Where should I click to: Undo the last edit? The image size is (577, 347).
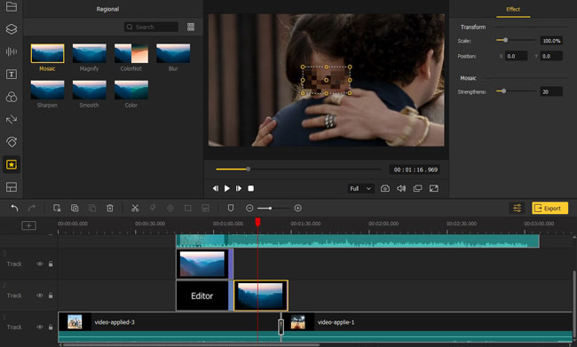click(14, 208)
